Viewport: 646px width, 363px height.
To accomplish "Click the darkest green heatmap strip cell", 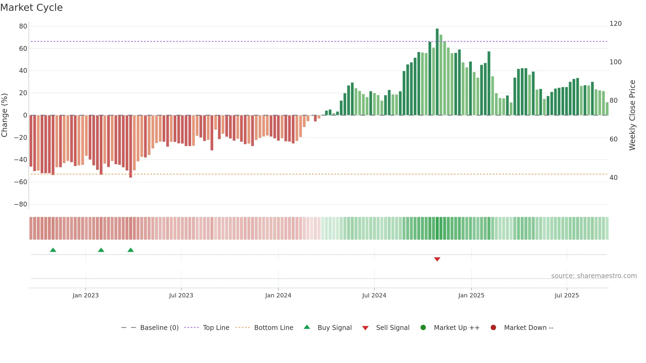I will tap(437, 228).
